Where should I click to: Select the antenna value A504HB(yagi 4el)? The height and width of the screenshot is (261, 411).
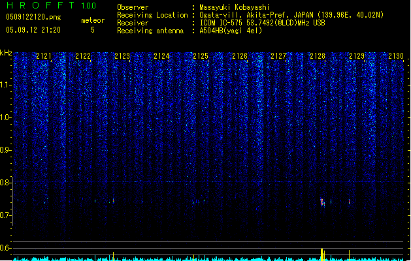(231, 31)
